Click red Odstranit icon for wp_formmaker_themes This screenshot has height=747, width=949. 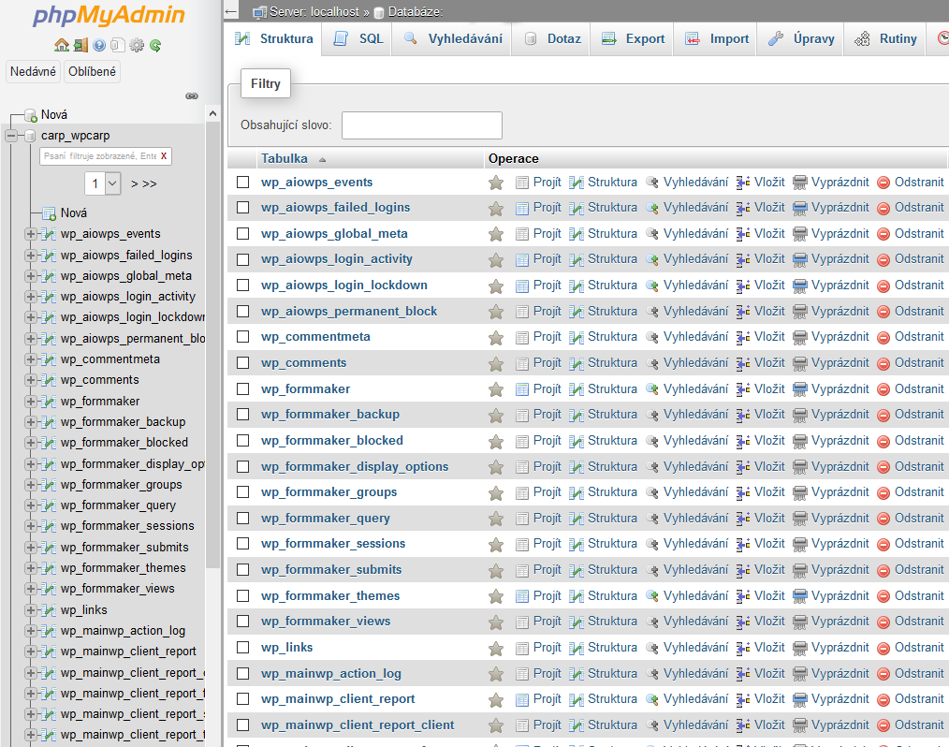[883, 596]
